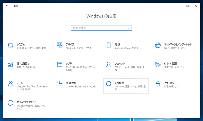The width and height of the screenshot is (203, 121).
Task: Open 個人用設定 category label
Action: click(23, 64)
